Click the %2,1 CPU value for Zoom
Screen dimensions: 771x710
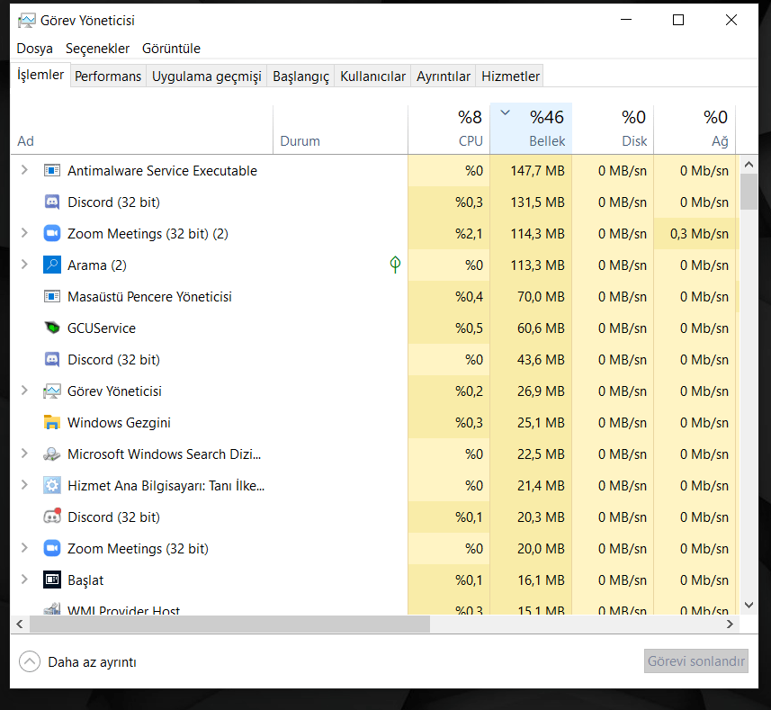pyautogui.click(x=469, y=234)
